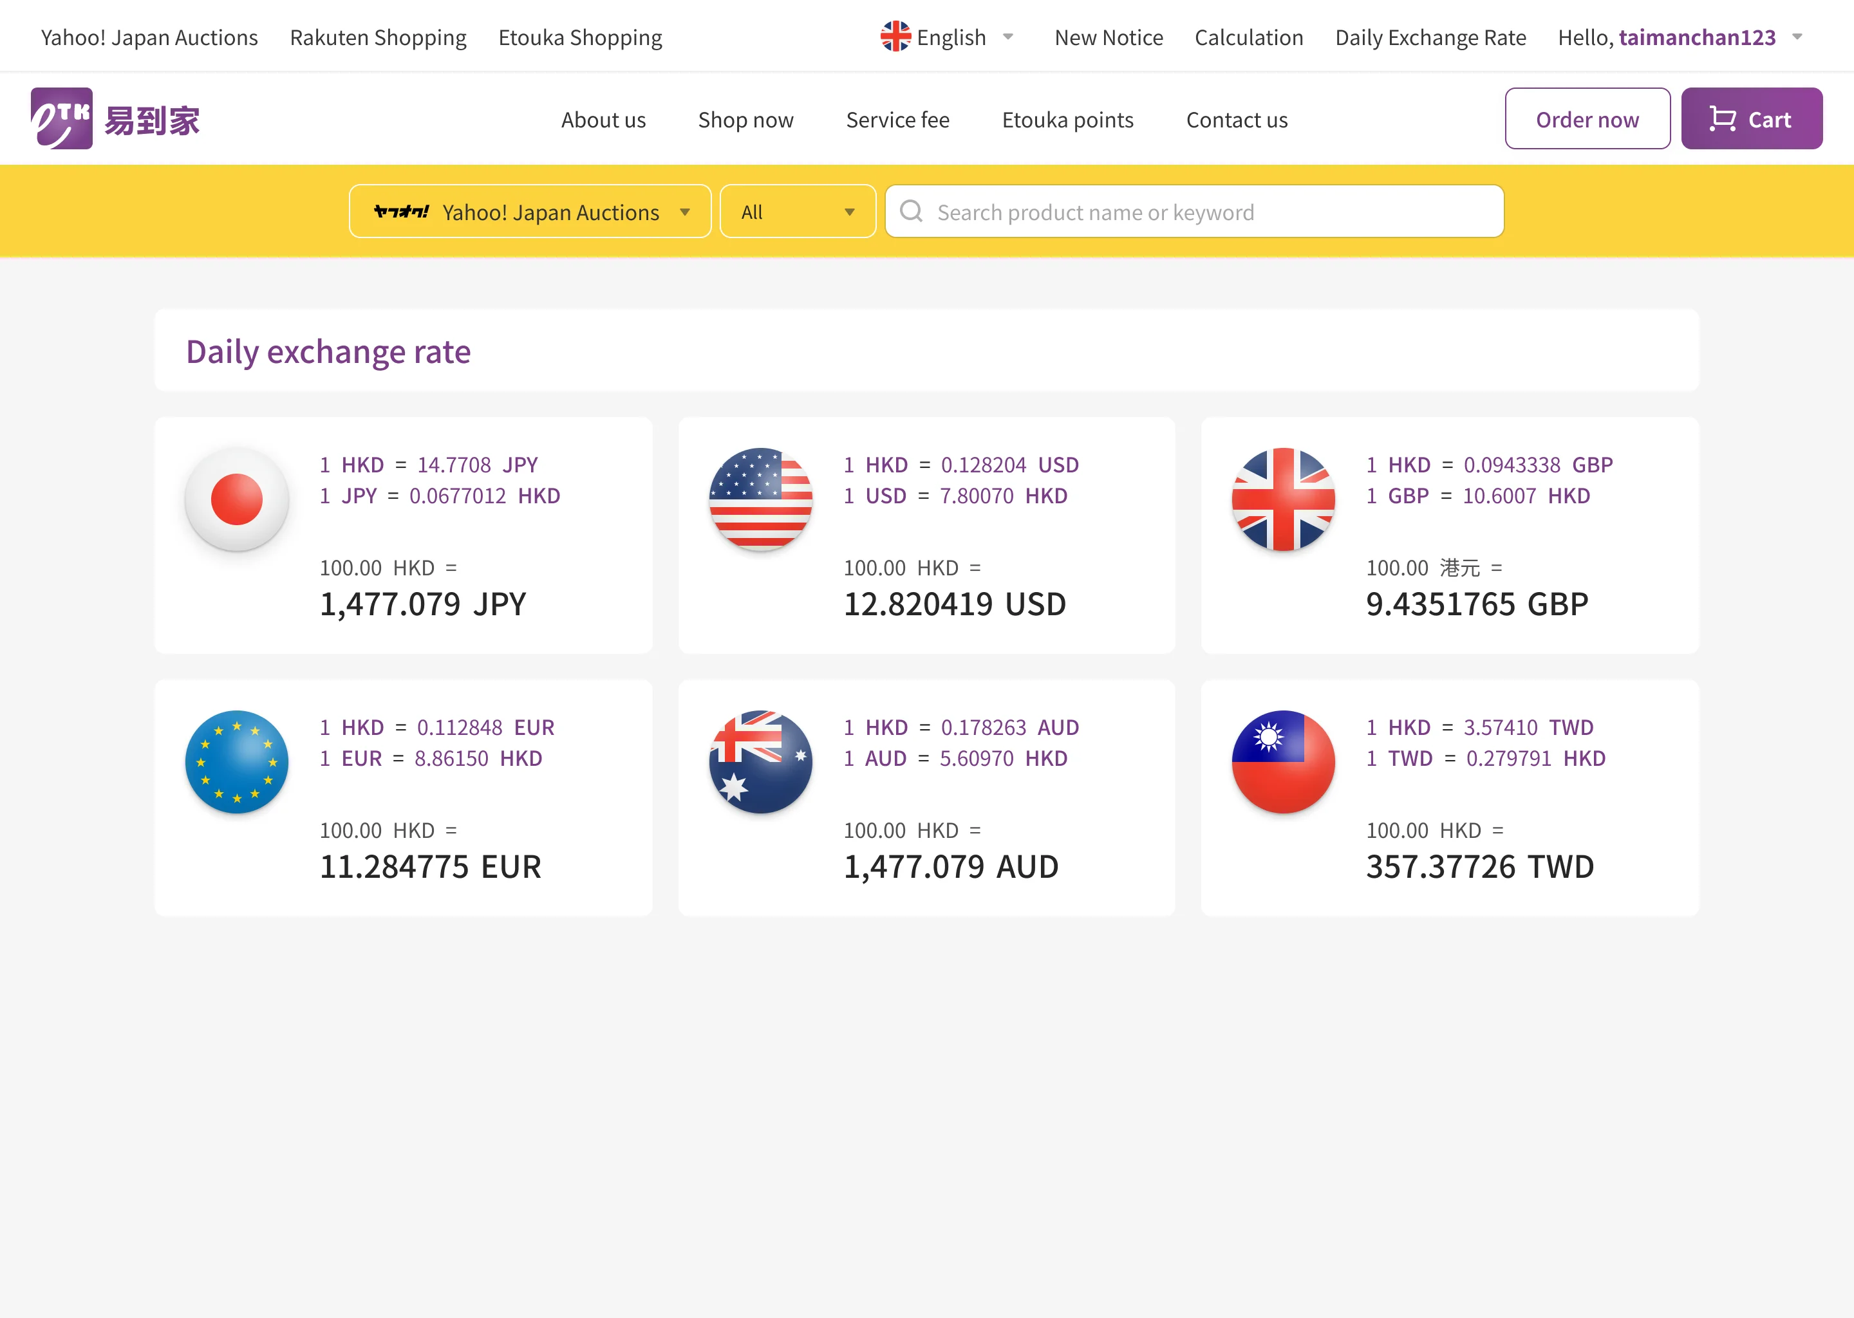
Task: Visit the Rakuten Shopping link
Action: [377, 37]
